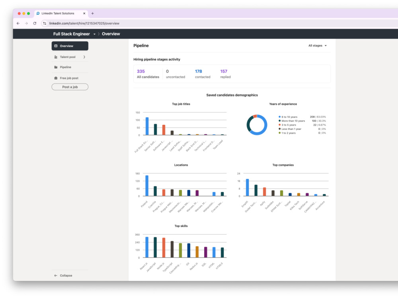Select Overview in the sidebar
Image resolution: width=398 pixels, height=298 pixels.
point(70,46)
